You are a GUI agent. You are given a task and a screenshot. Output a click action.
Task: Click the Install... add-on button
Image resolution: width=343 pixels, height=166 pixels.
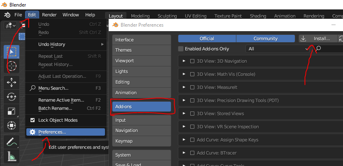317,39
